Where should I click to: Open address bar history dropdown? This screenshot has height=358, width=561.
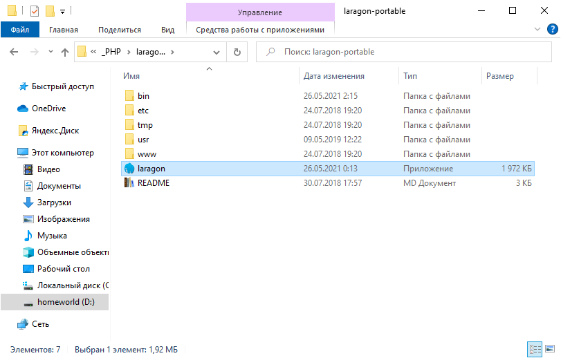coord(217,52)
